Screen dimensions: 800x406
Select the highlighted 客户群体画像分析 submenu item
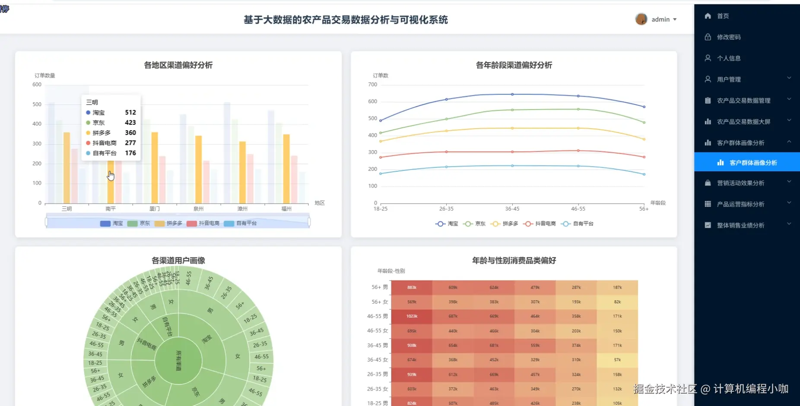[747, 163]
